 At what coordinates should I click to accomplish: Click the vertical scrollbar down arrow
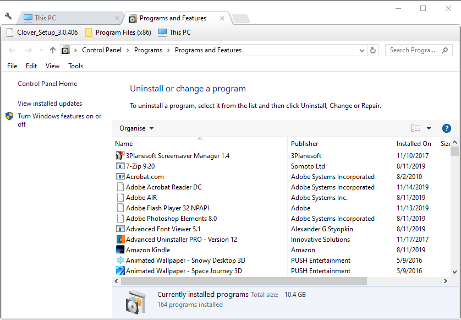pyautogui.click(x=454, y=272)
